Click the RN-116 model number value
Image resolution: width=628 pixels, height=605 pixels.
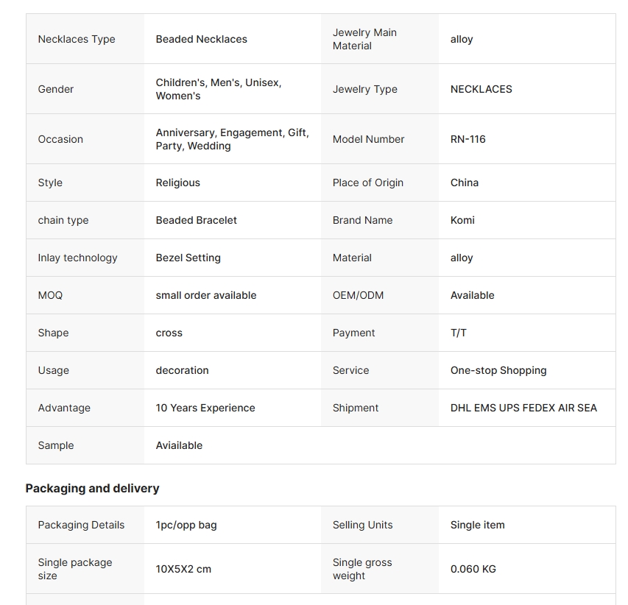[468, 139]
